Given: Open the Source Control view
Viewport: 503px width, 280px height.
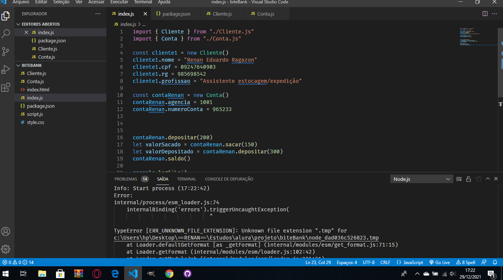Looking at the screenshot, I should tap(6, 51).
